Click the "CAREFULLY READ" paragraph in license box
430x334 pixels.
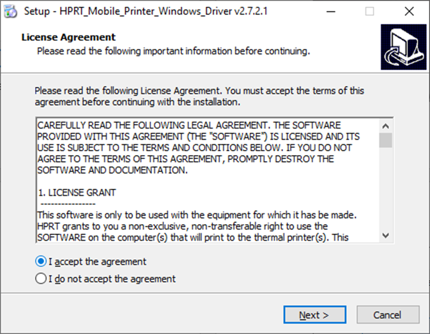tap(190, 147)
